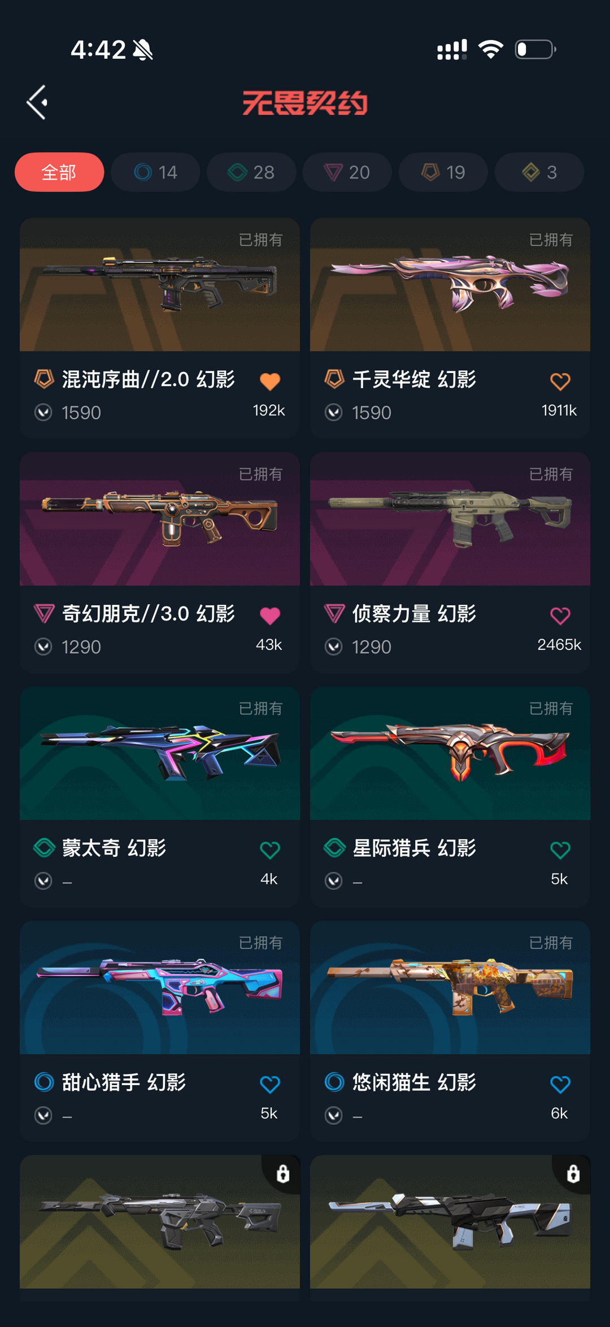Tap the heart icon on 悠闲猫生 幻影
Screen dimensions: 610x1327
560,1085
